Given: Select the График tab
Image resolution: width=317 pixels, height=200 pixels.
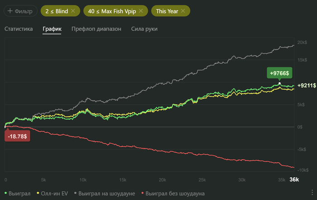Looking at the screenshot, I should (x=52, y=29).
